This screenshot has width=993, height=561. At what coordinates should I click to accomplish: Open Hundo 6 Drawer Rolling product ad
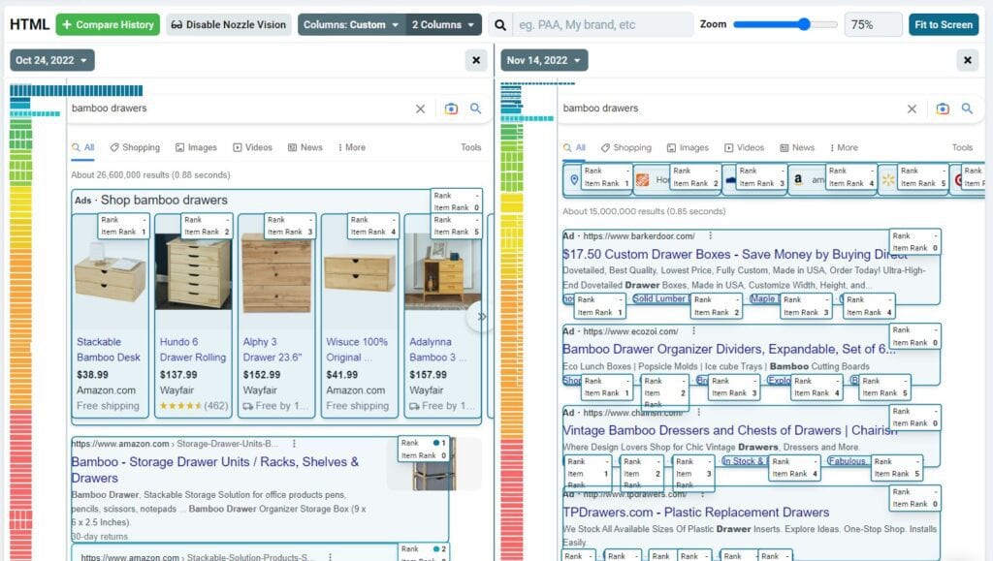pos(193,349)
